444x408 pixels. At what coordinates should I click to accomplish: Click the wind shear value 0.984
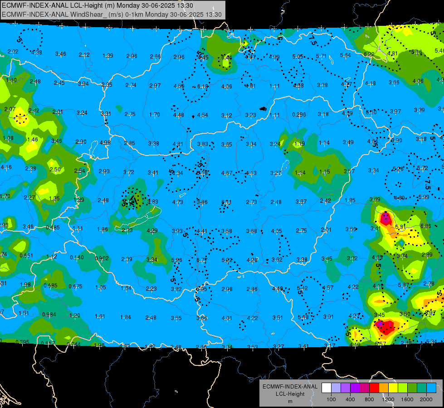point(49,315)
